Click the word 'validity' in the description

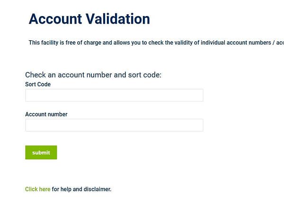tap(180, 43)
